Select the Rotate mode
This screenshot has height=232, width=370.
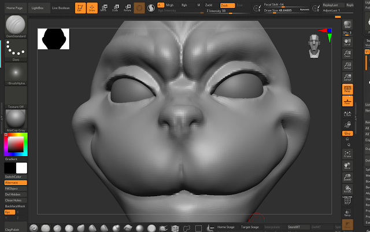(x=127, y=8)
